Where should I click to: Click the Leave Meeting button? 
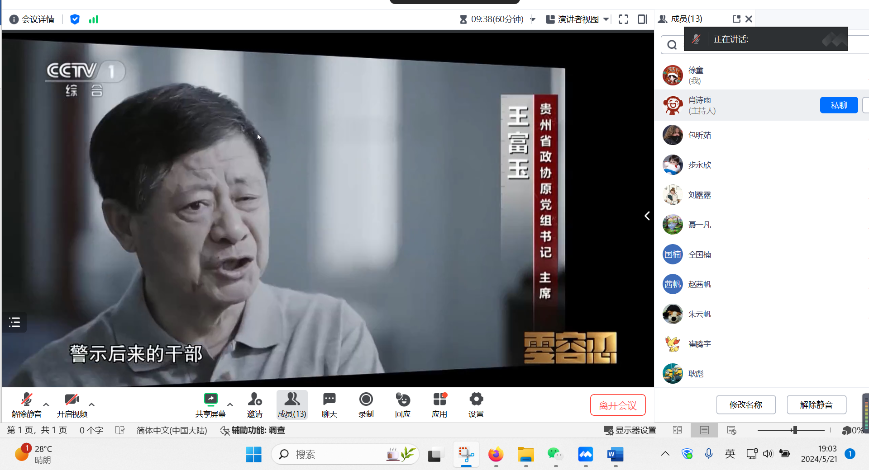tap(617, 405)
